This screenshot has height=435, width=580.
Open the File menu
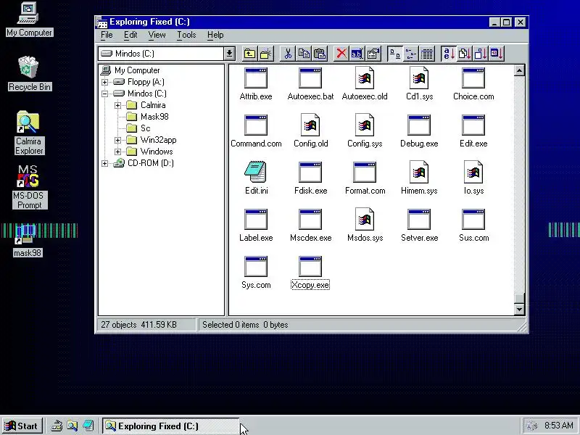[x=107, y=35]
